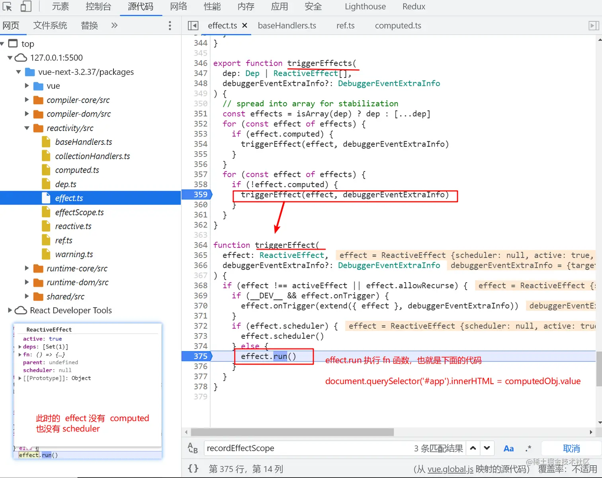The height and width of the screenshot is (478, 602).
Task: Go to the previous search match arrow
Action: 473,448
